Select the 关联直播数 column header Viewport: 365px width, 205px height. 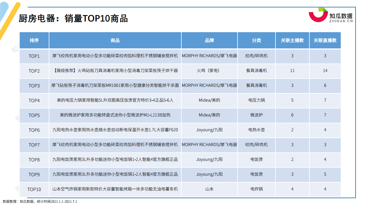(325, 40)
